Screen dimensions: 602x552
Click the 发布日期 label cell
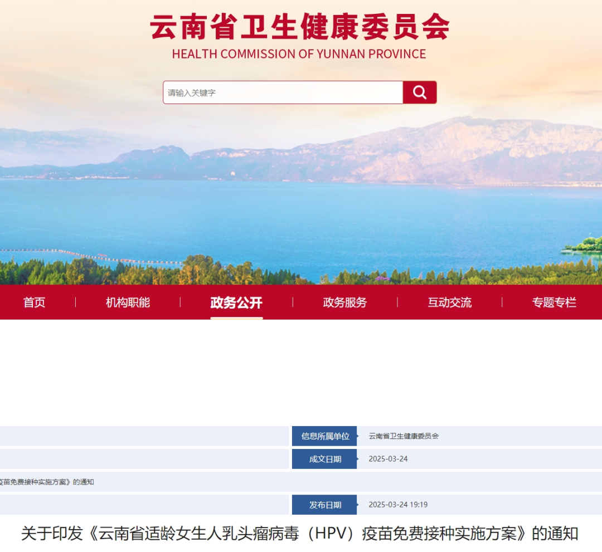pyautogui.click(x=324, y=505)
